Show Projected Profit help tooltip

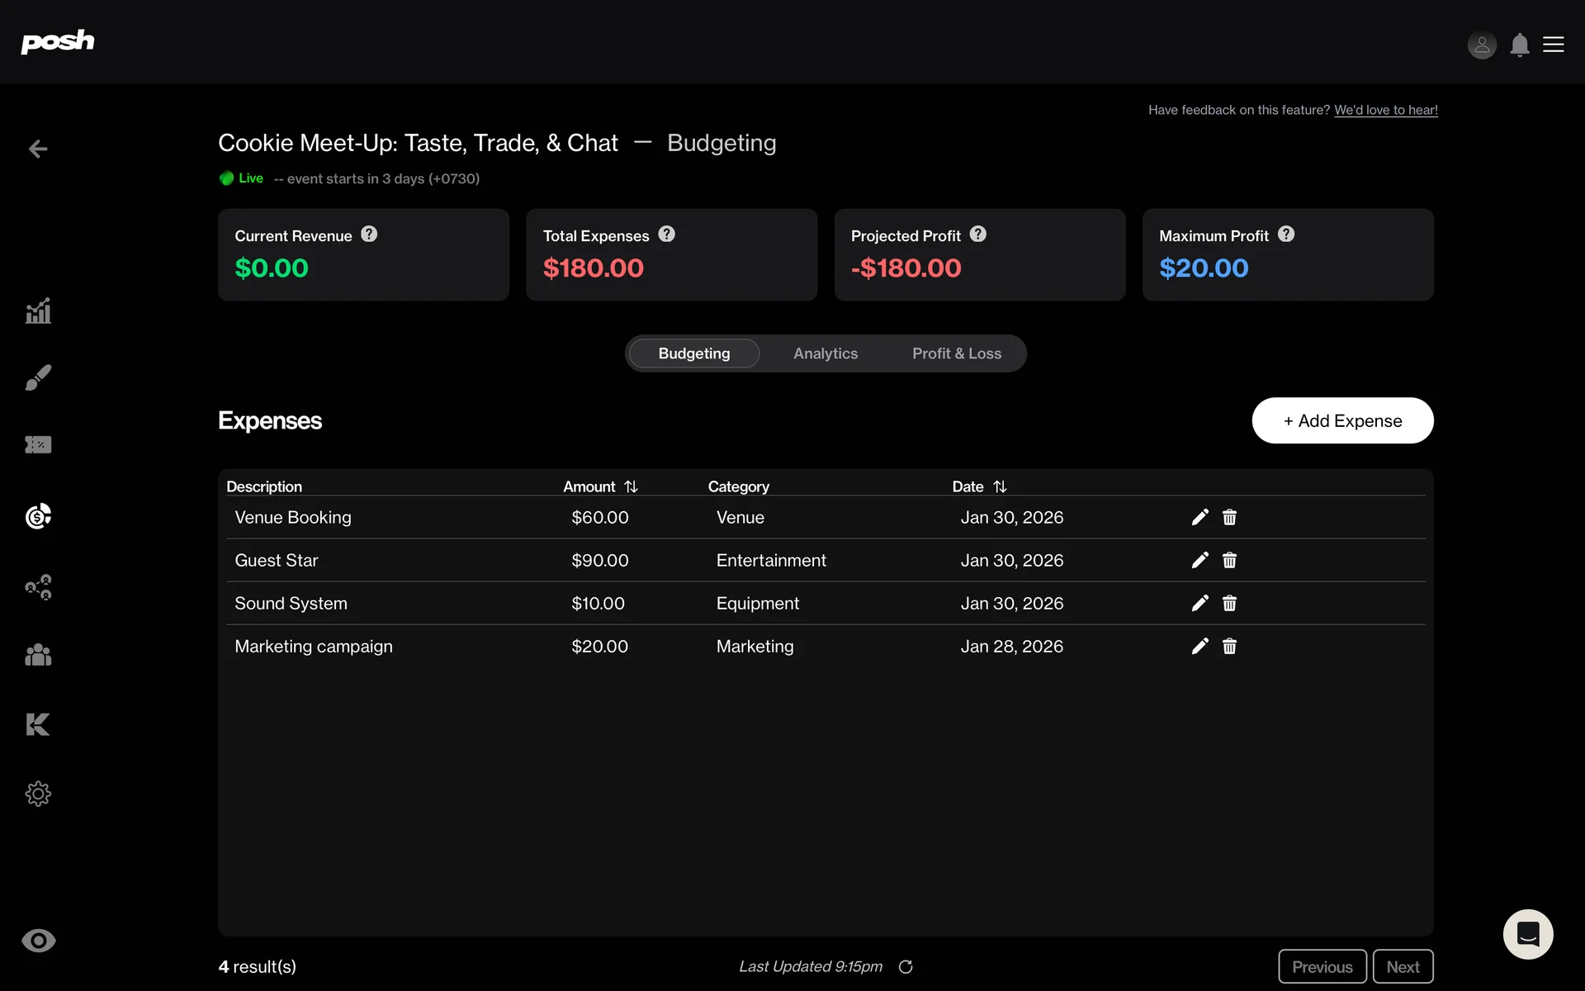click(x=977, y=235)
